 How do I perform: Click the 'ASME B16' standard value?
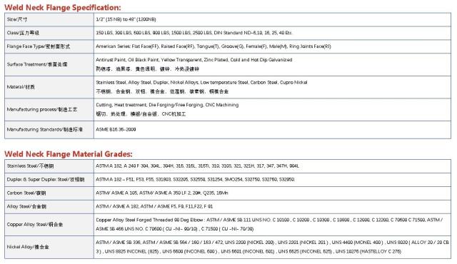pyautogui.click(x=116, y=129)
